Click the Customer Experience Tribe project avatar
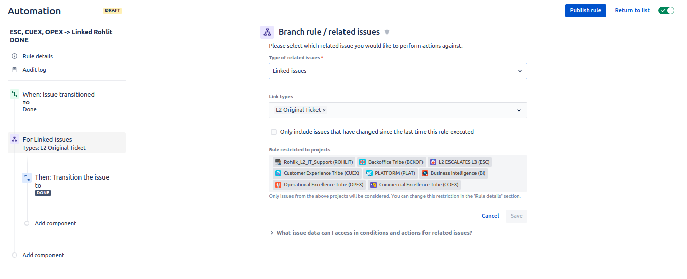This screenshot has width=687, height=279. click(x=278, y=173)
